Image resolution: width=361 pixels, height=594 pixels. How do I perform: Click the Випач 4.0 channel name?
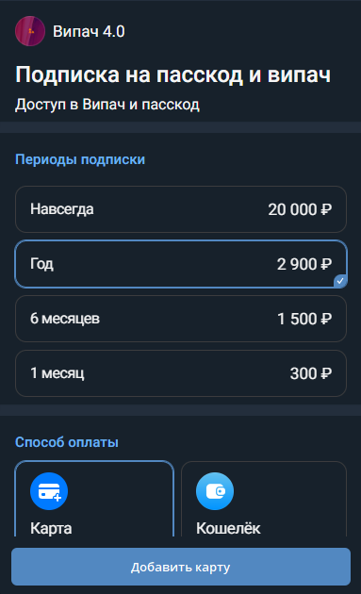coord(89,31)
